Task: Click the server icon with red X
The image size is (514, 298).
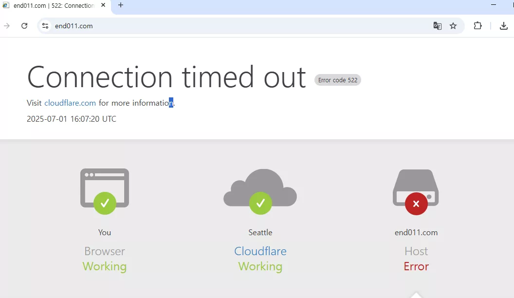Action: (416, 192)
